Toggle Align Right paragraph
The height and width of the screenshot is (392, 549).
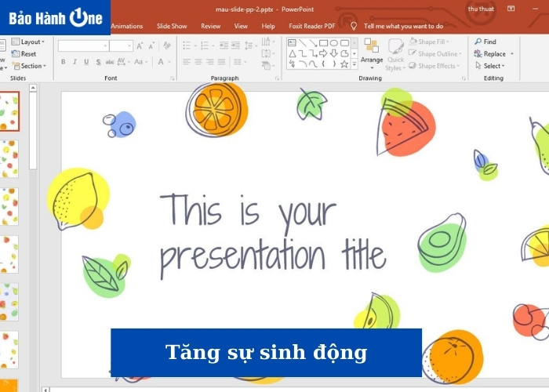click(x=209, y=62)
